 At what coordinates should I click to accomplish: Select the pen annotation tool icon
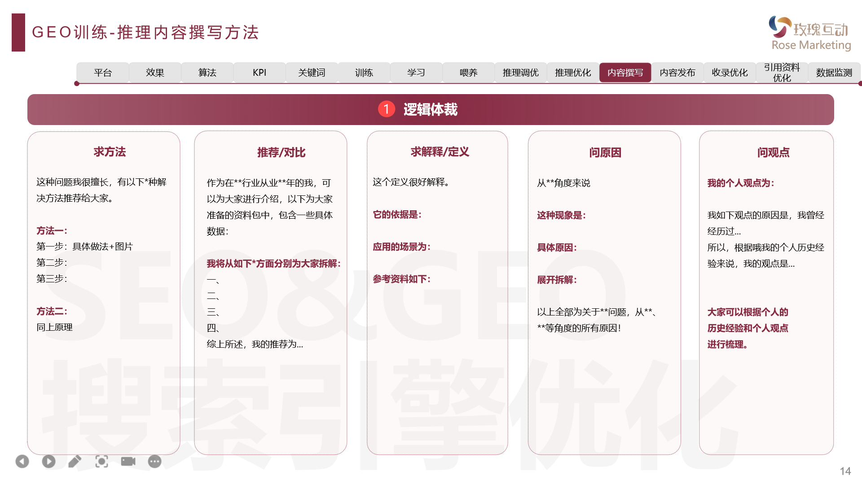[x=75, y=461]
